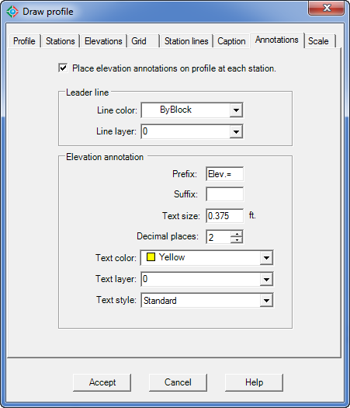
Task: Click the yellow text color swatch
Action: point(151,257)
